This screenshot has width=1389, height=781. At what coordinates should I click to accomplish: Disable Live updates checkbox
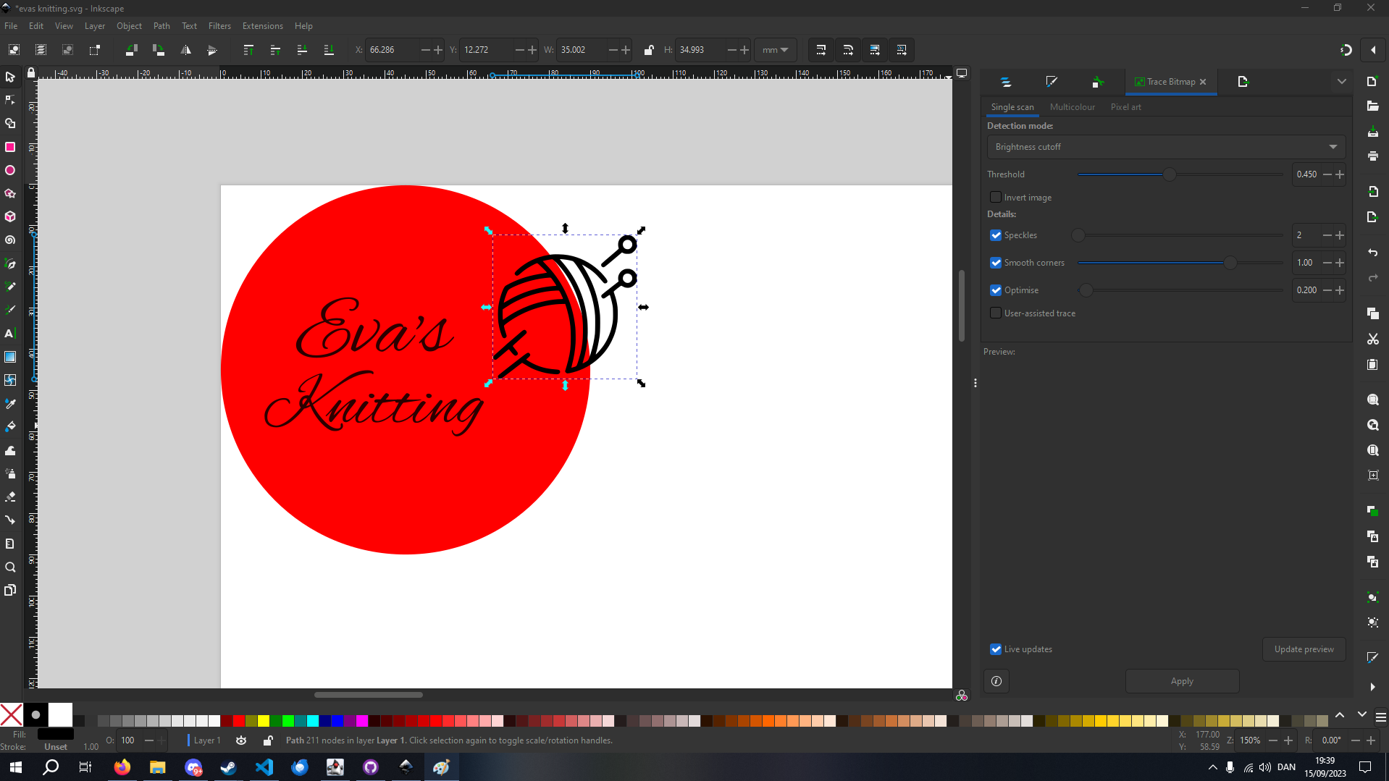pyautogui.click(x=996, y=649)
